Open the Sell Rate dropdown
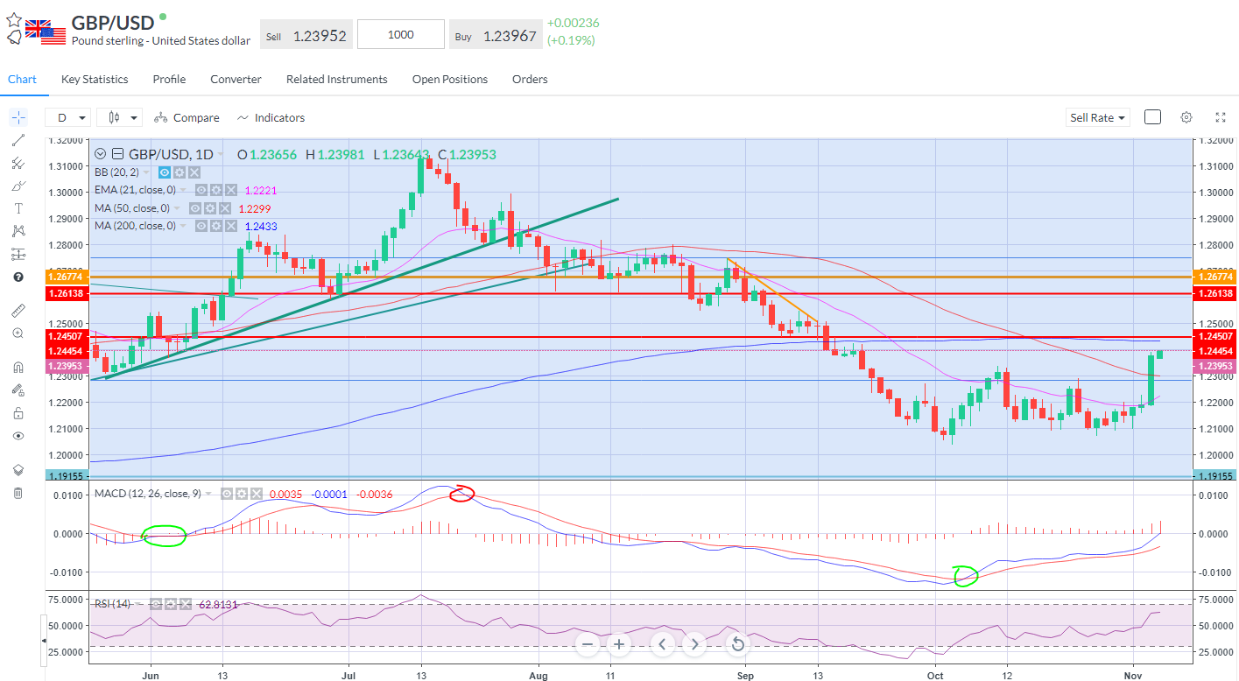 coord(1098,117)
